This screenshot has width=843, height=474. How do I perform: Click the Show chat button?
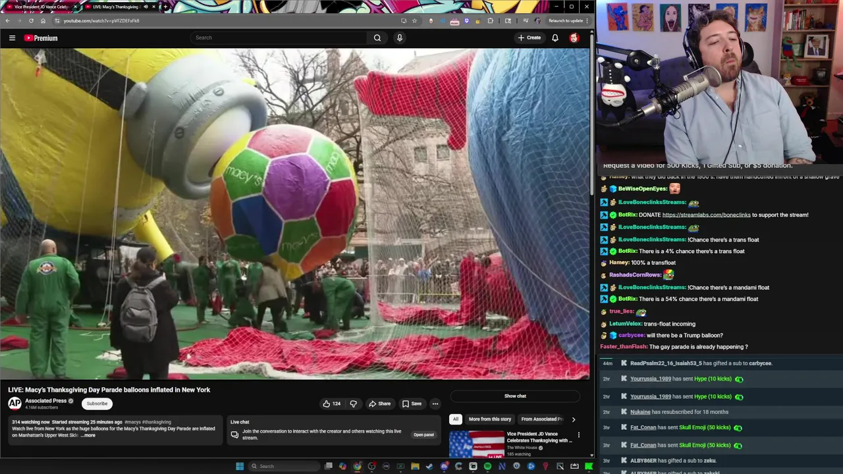[x=515, y=396]
